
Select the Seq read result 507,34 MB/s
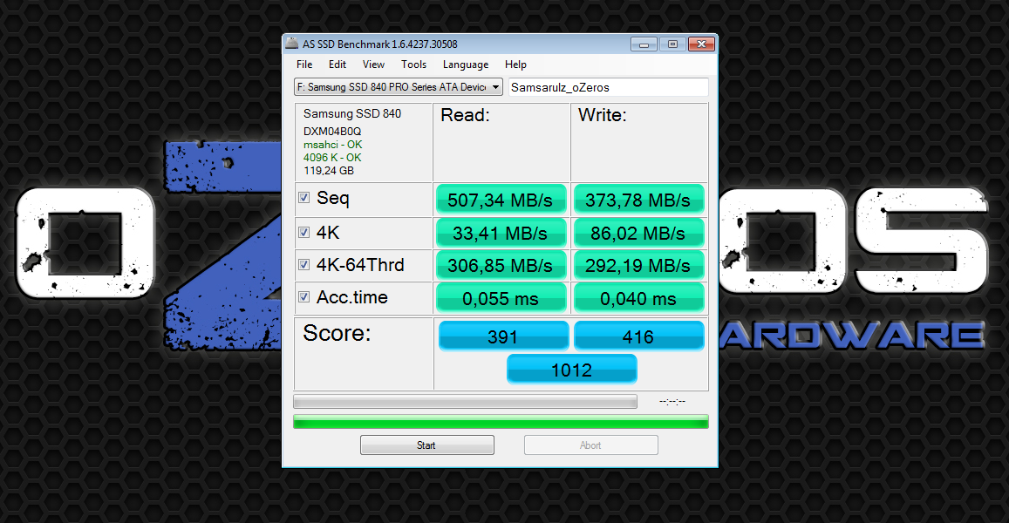click(x=501, y=200)
